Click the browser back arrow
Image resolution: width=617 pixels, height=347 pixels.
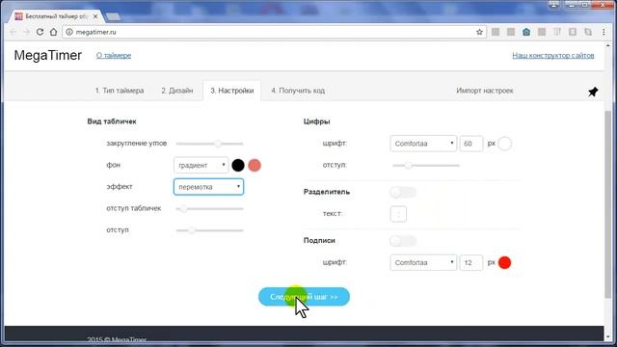[x=13, y=32]
